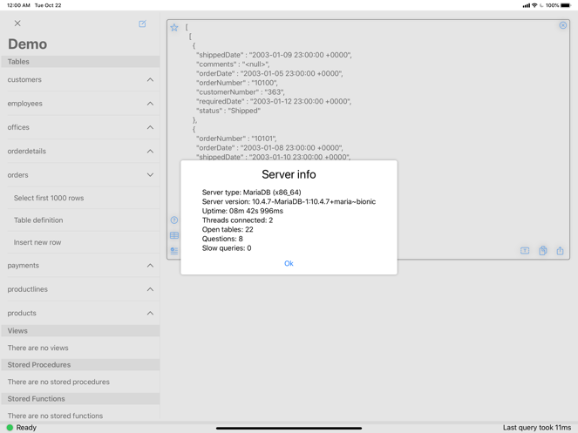Click the battery icon in status bar
This screenshot has height=433, width=578.
coord(566,5)
